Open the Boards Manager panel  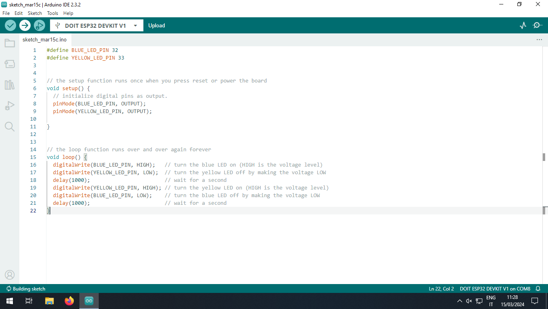point(10,64)
